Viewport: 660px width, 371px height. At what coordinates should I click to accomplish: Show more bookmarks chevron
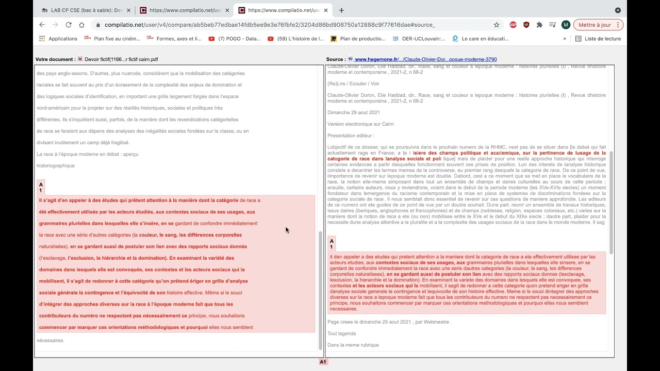coord(565,39)
